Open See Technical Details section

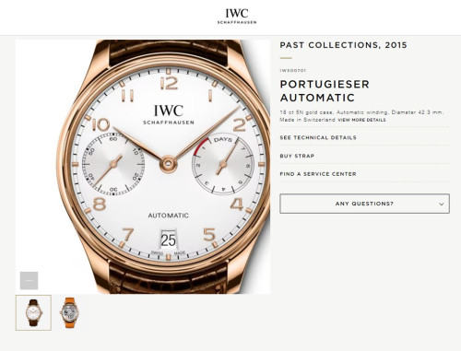pos(318,137)
